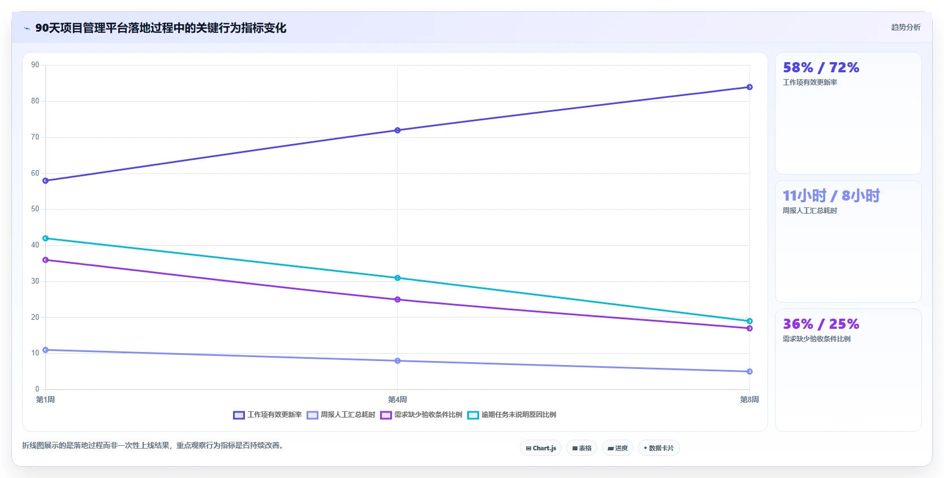Screen dimensions: 944x478
Task: Click the 第4周 x-axis label
Action: click(398, 399)
